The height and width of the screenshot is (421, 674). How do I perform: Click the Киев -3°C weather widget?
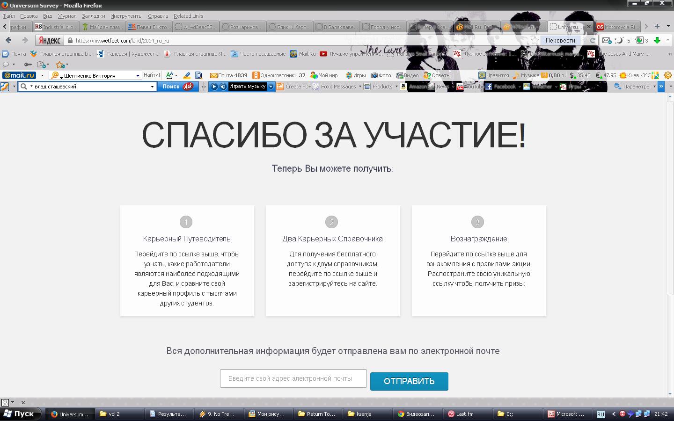click(635, 75)
